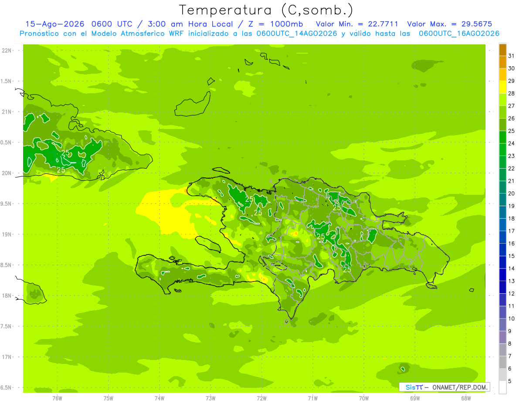Click the 75W longitude axis label
The width and height of the screenshot is (523, 404).
pyautogui.click(x=109, y=398)
